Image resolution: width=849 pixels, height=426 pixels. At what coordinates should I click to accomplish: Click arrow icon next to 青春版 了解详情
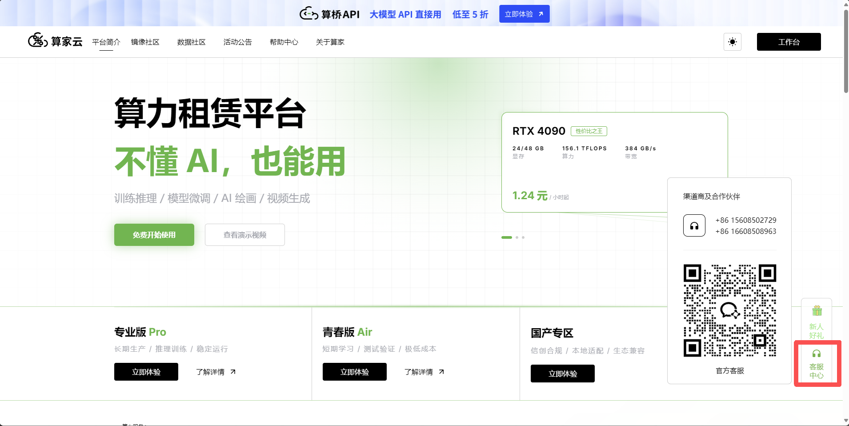click(441, 372)
